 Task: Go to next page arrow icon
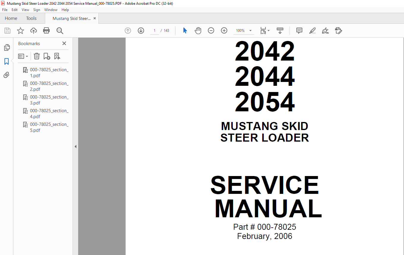[141, 31]
